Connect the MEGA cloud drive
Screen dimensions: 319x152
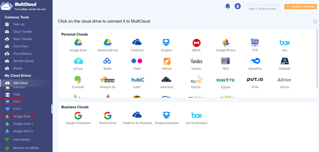tap(196, 45)
